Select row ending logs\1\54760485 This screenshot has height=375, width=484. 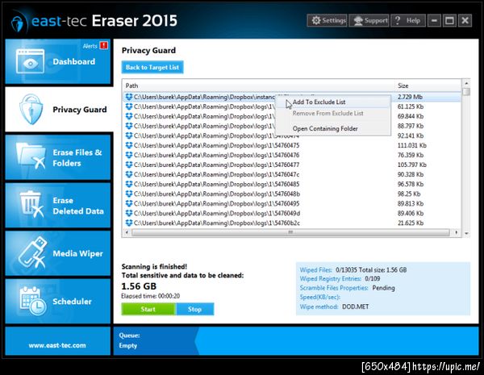[292, 184]
